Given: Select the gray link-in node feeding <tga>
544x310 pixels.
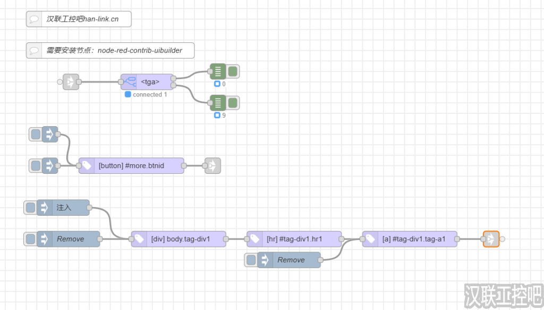Looking at the screenshot, I should pyautogui.click(x=71, y=82).
